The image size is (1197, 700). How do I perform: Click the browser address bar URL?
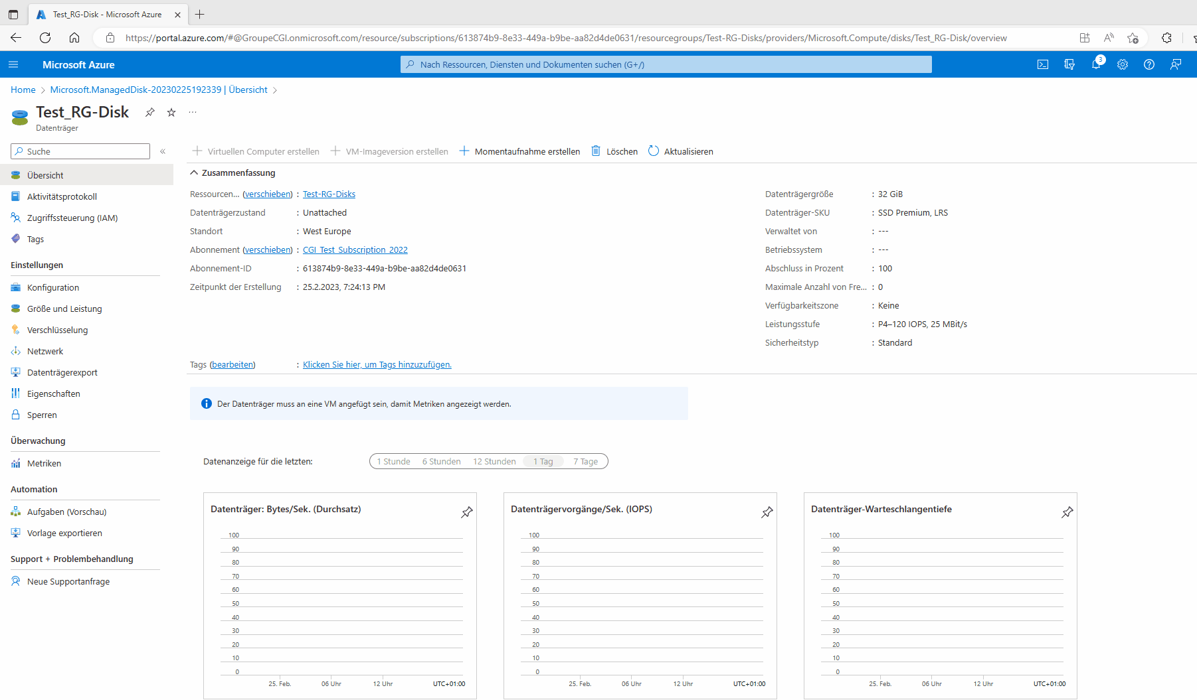[566, 38]
